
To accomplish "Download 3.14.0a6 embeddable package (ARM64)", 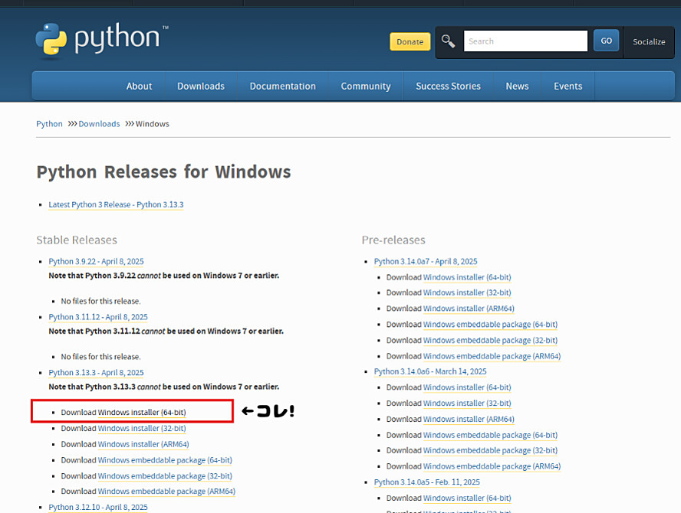I will tap(492, 466).
